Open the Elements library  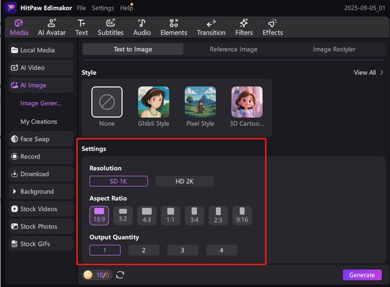[x=174, y=27]
